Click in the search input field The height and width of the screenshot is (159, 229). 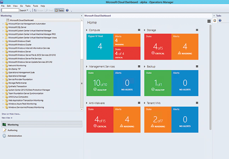[x=10, y=10]
